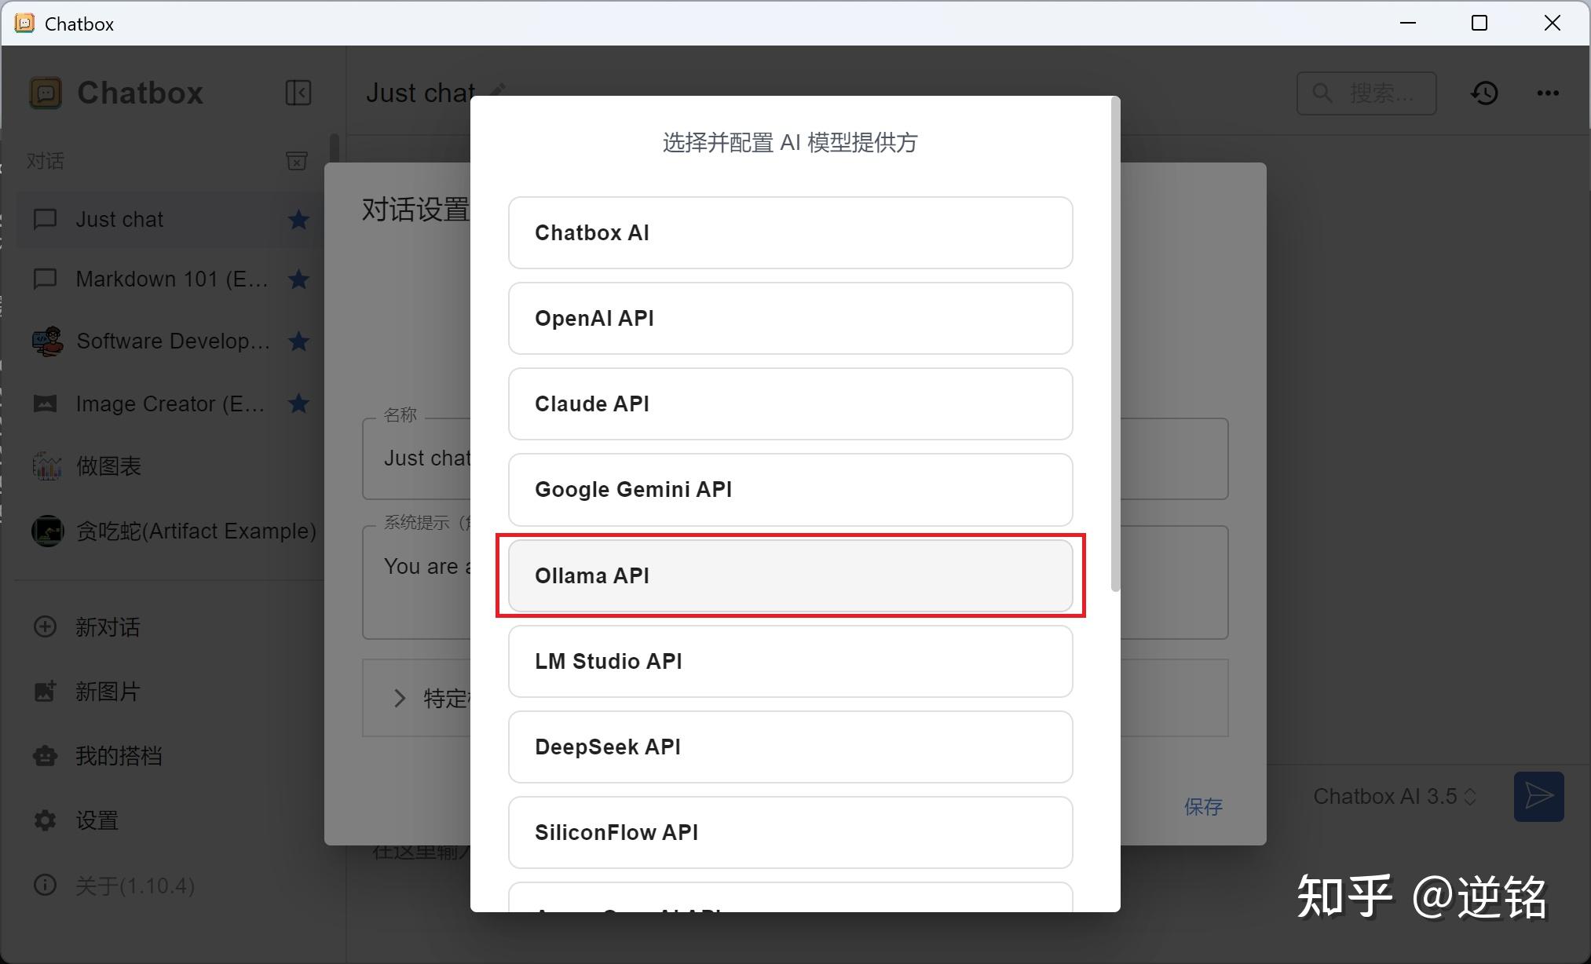Screen dimensions: 1591x964
Task: Select Ollama API provider option
Action: tap(790, 575)
